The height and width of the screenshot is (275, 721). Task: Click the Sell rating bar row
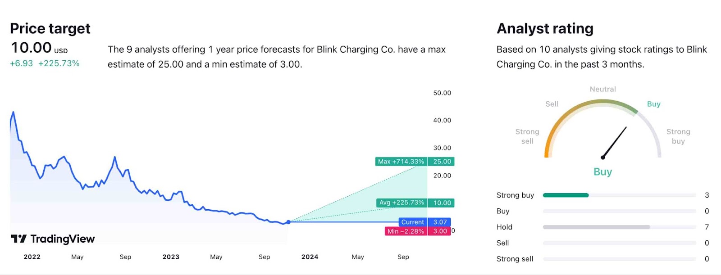(x=619, y=243)
